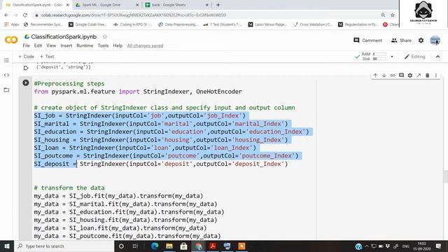Open the Edit menu
Image resolution: width=448 pixels, height=252 pixels.
[38, 45]
